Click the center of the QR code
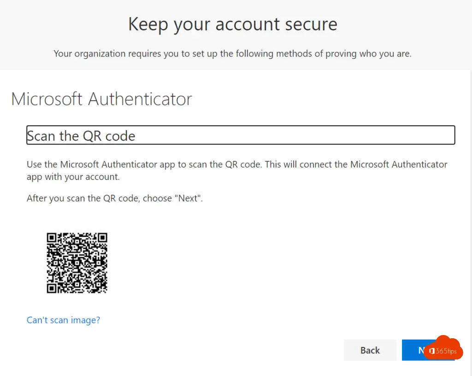Screen dimensions: 472x376 pyautogui.click(x=77, y=263)
